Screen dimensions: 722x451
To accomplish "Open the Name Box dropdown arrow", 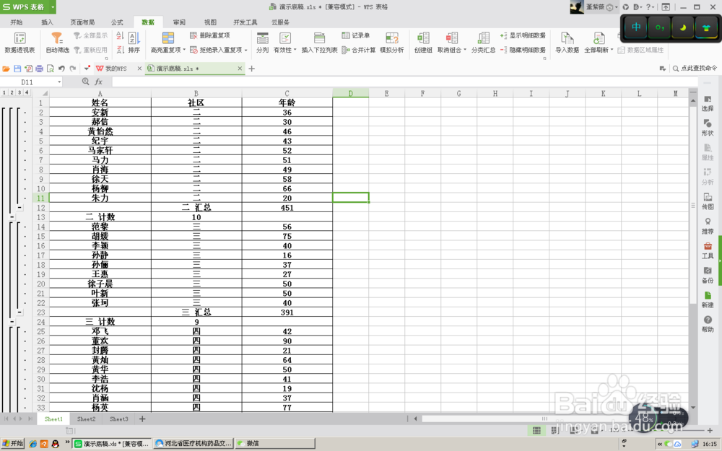I will pyautogui.click(x=59, y=82).
